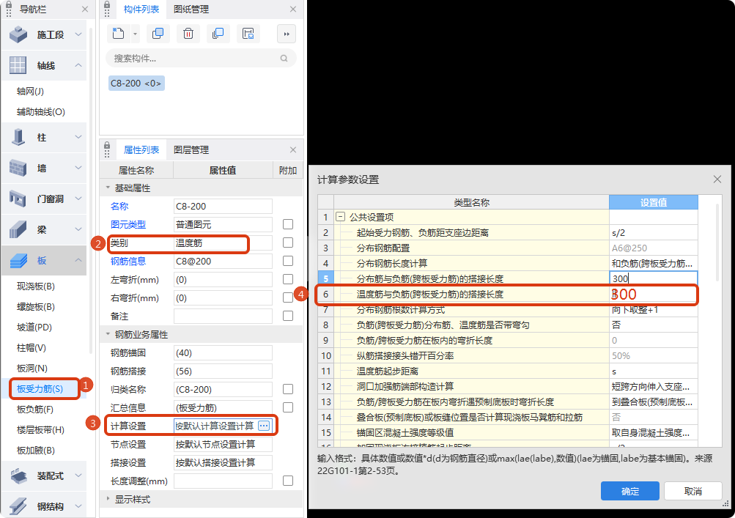Tick the 钢筋信息 附加 checkbox
Screen dimensions: 735x518
tap(288, 261)
